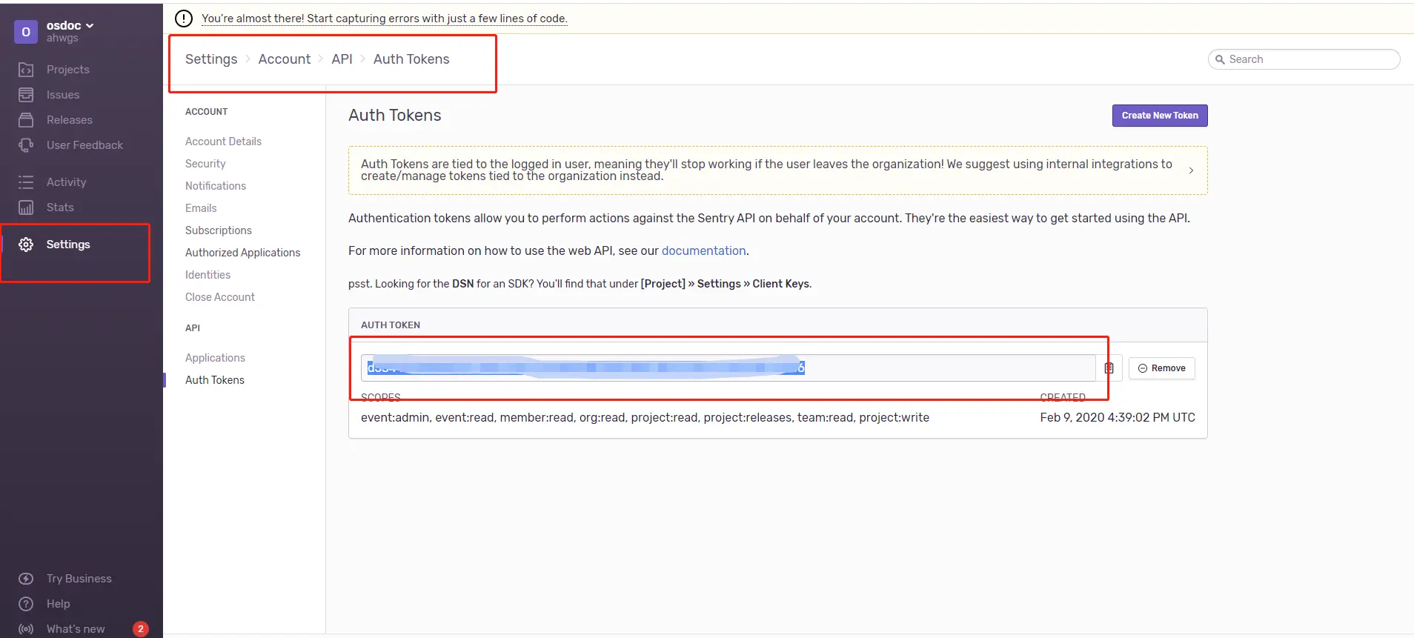
Task: Click the red notification badge showing 2
Action: [141, 629]
